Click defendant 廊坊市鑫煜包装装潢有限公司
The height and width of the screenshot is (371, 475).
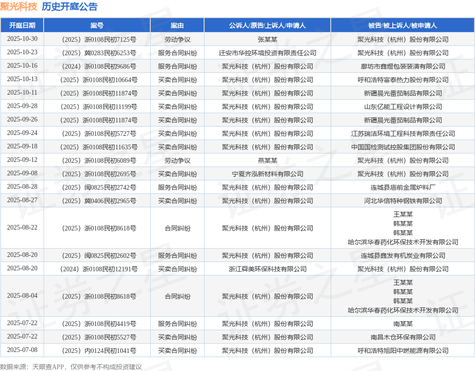[403, 66]
